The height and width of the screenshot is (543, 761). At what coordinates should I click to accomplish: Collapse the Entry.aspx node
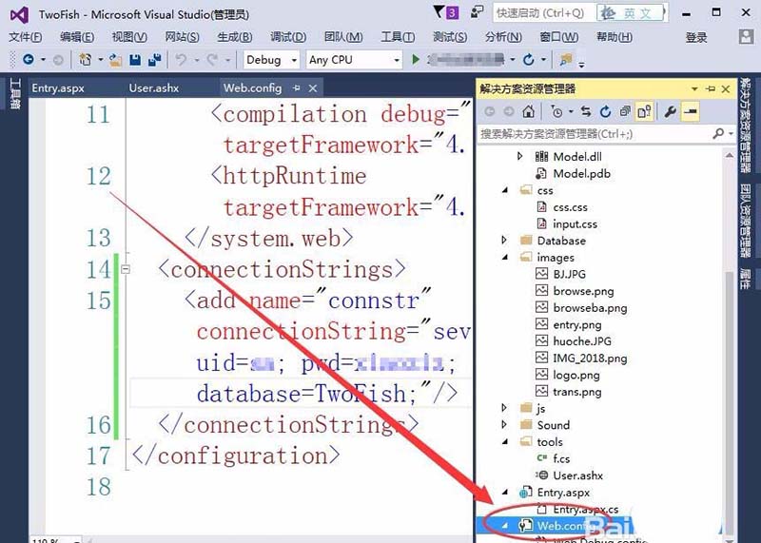[x=505, y=492]
